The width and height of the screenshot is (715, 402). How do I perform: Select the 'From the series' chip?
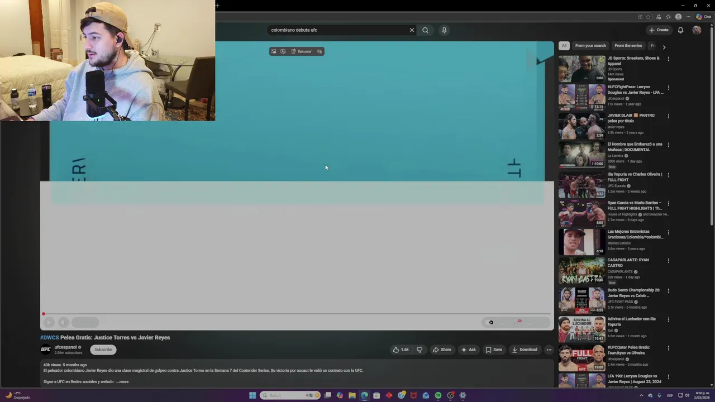628,46
